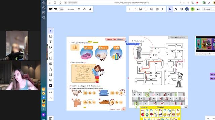Undo the last action
The image size is (215, 120).
coord(51,93)
